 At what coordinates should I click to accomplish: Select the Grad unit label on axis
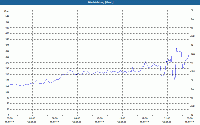[x=7, y=11]
